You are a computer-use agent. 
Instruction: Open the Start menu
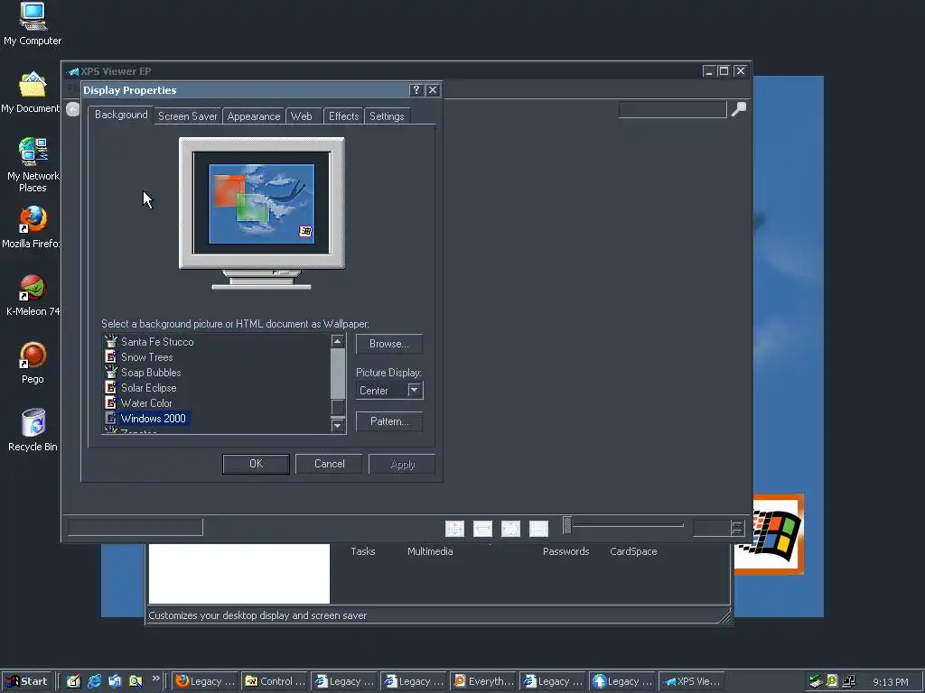(x=27, y=681)
